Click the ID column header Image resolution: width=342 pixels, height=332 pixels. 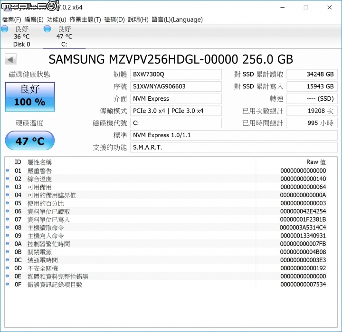coord(18,162)
